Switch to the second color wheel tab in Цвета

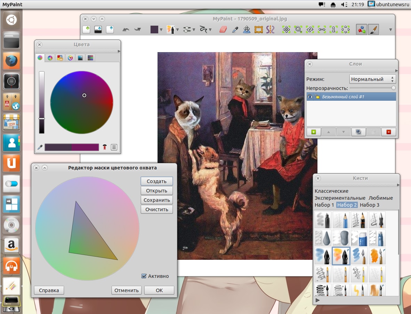[50, 58]
